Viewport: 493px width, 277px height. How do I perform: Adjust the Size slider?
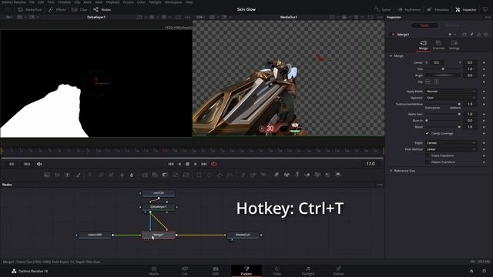[443, 69]
